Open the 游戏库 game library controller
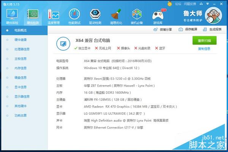 coord(158,17)
